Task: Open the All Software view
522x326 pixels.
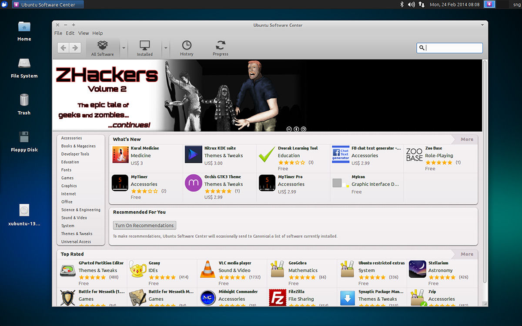Action: (103, 48)
